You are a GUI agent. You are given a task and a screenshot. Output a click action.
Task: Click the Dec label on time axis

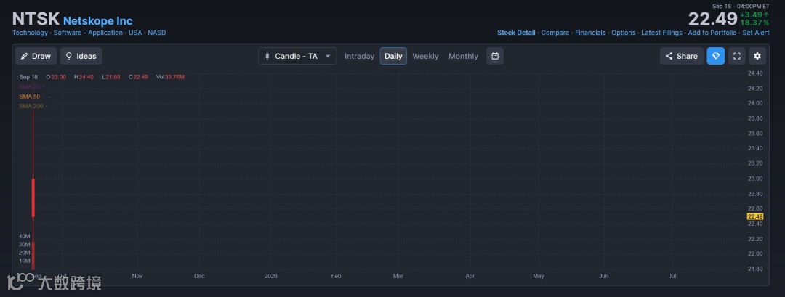tap(199, 276)
